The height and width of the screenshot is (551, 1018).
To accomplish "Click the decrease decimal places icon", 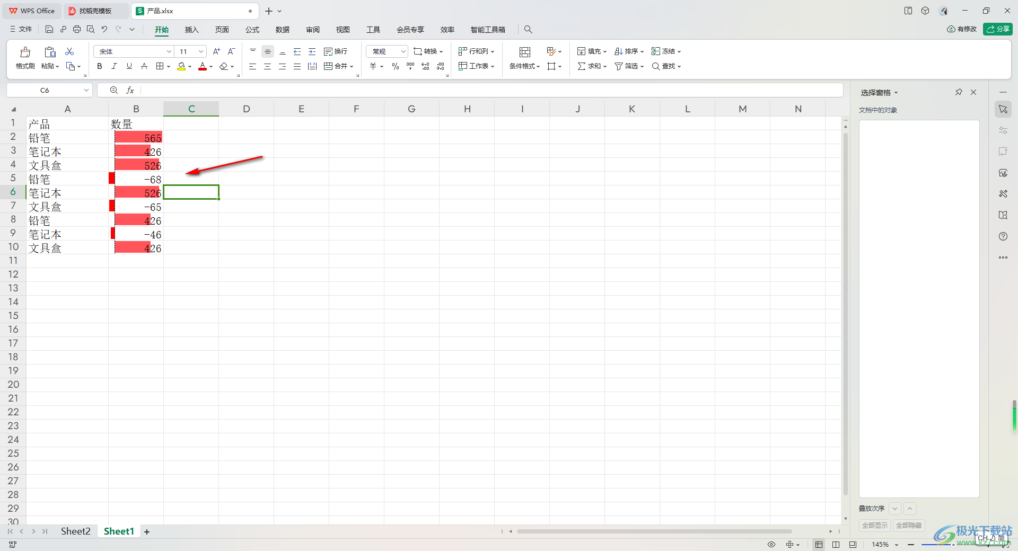I will [441, 66].
